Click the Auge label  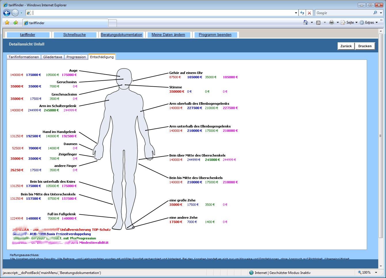pyautogui.click(x=73, y=71)
